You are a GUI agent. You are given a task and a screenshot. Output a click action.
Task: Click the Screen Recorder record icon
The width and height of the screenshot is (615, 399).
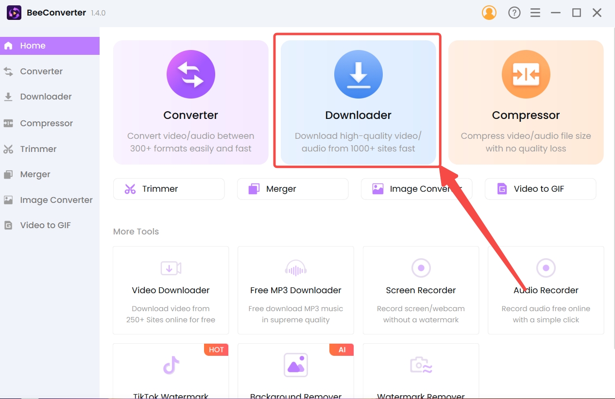pyautogui.click(x=421, y=267)
